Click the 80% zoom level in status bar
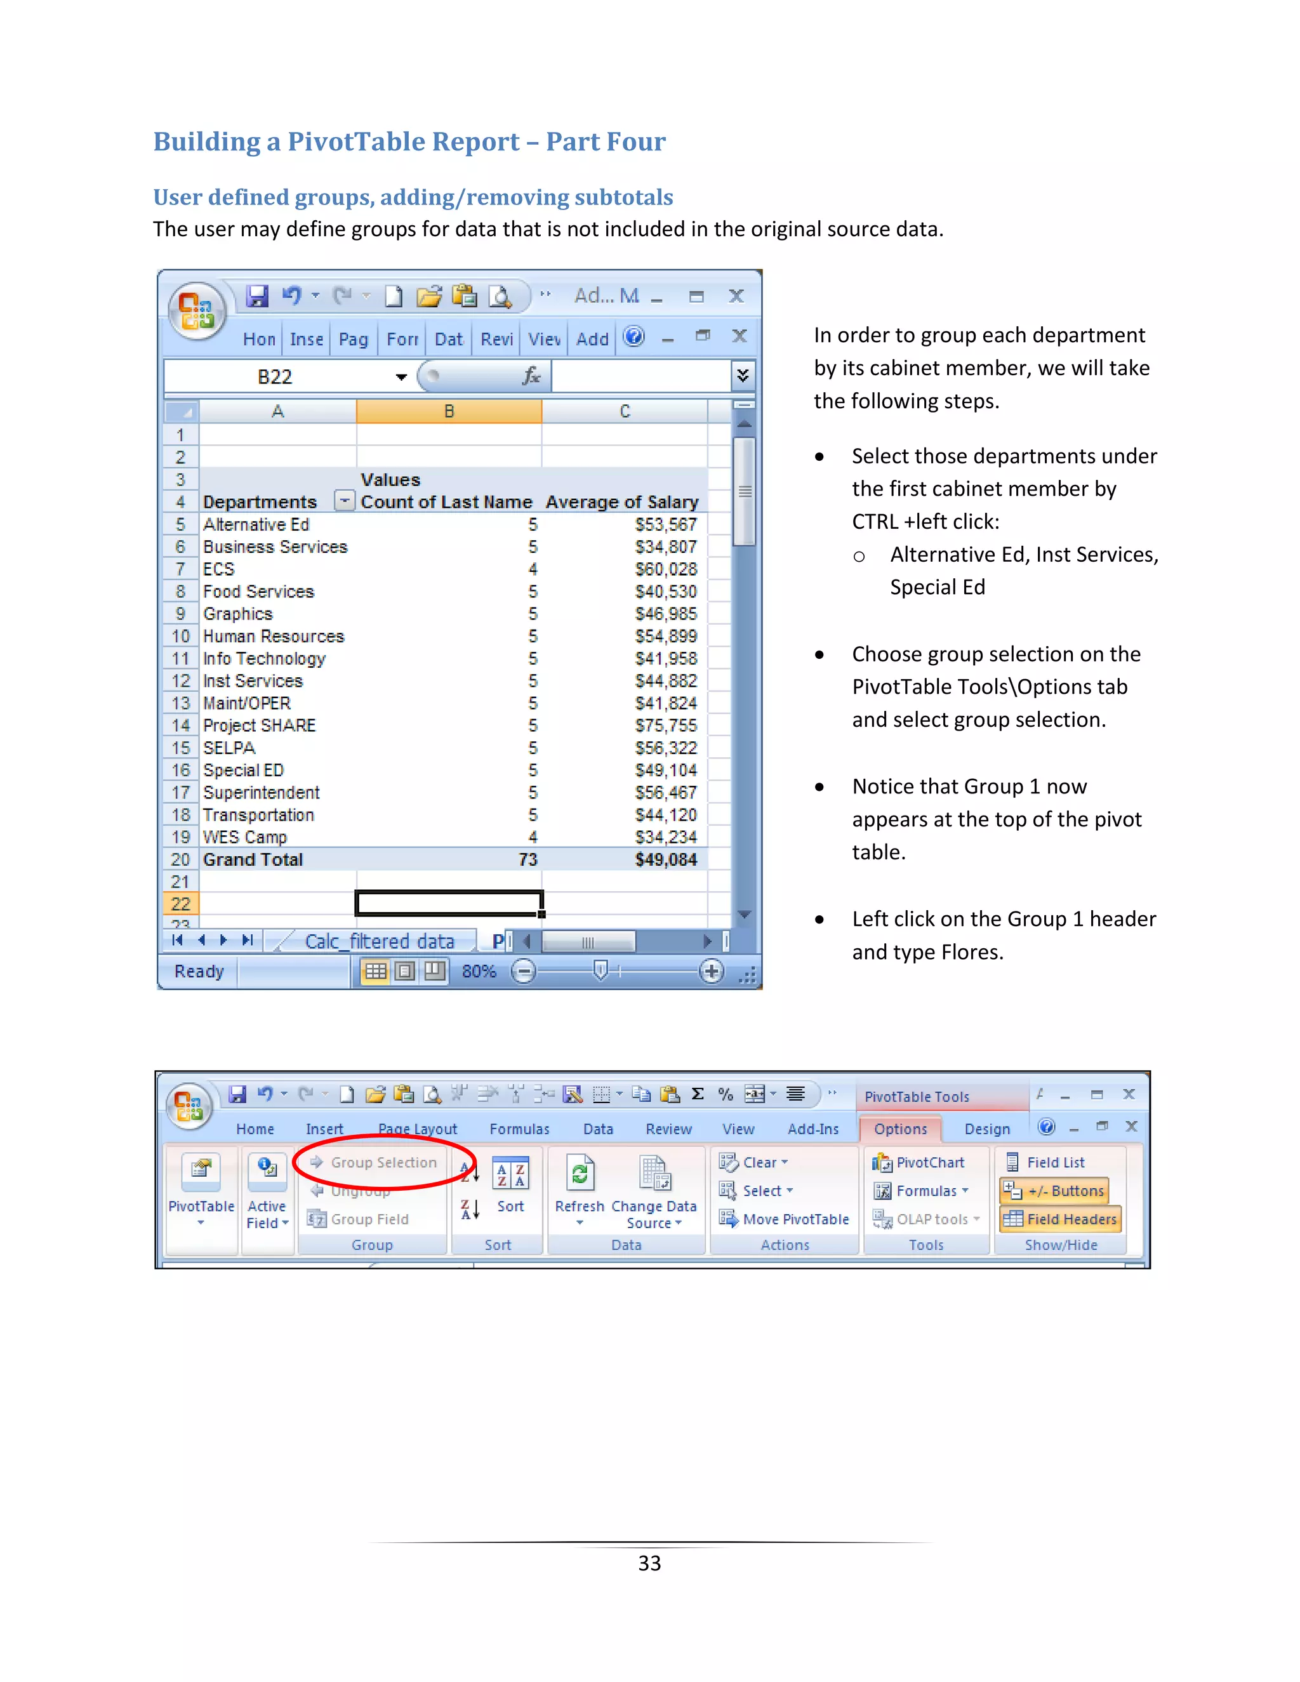1300x1682 pixels. click(x=478, y=971)
